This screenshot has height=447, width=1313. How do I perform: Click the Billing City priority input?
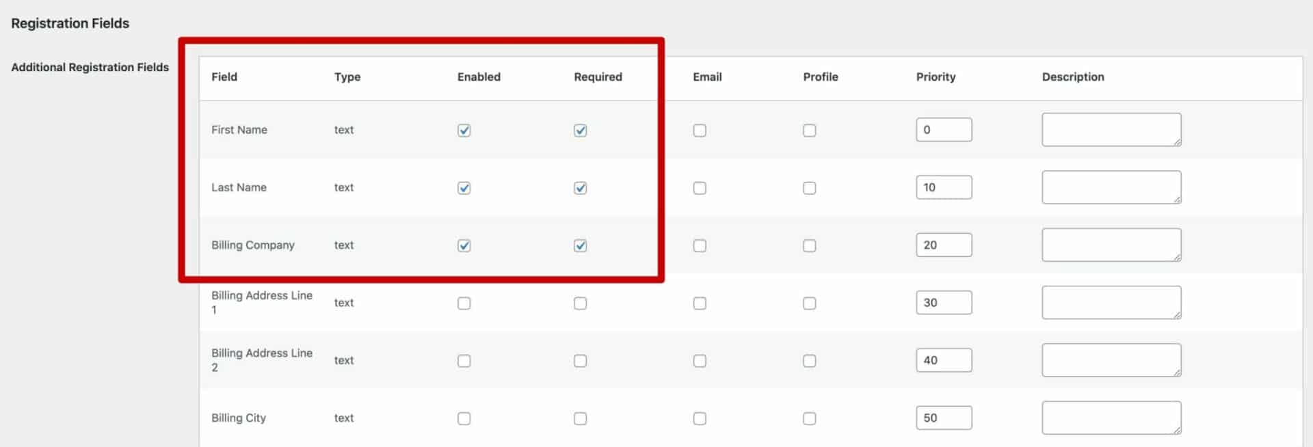(944, 417)
